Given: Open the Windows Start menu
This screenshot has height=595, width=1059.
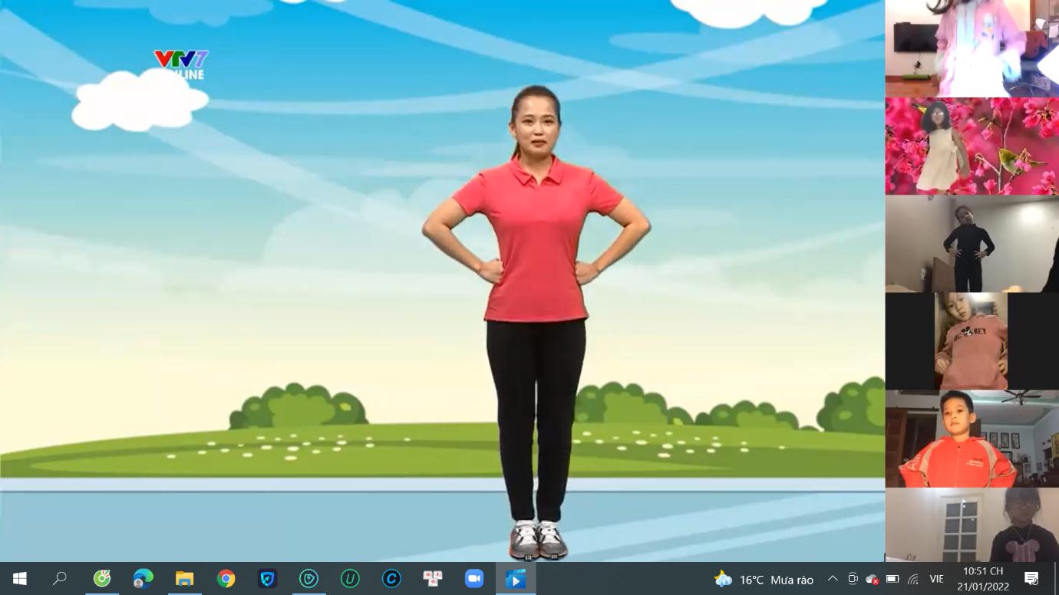Looking at the screenshot, I should 19,579.
